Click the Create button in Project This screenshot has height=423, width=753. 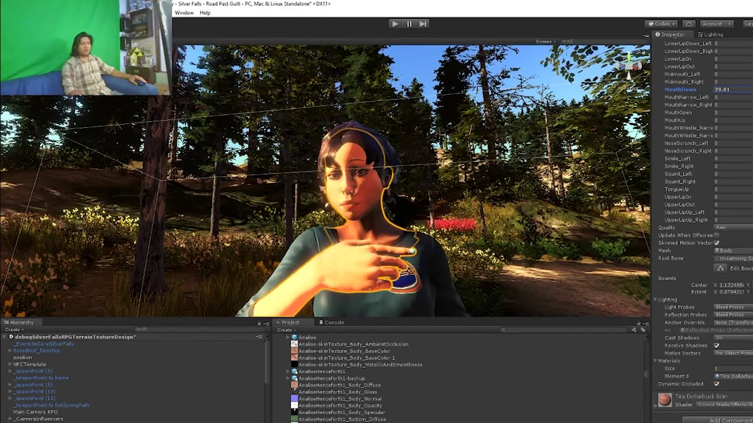pos(285,330)
